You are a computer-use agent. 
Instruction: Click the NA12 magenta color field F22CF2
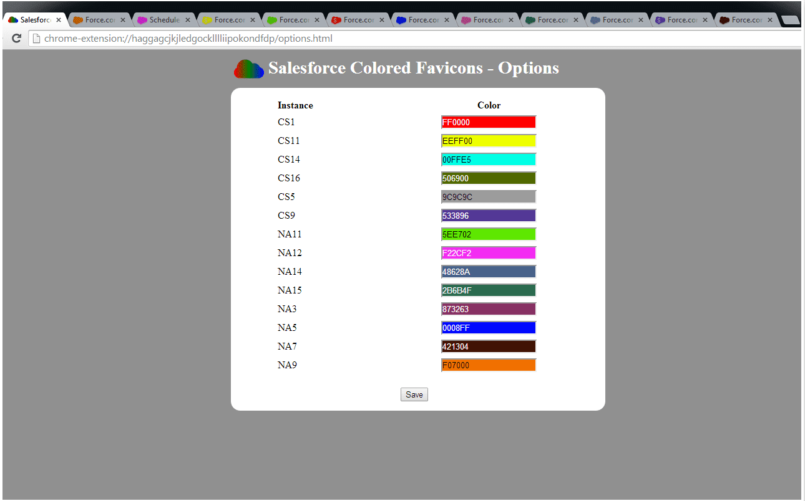pyautogui.click(x=489, y=253)
